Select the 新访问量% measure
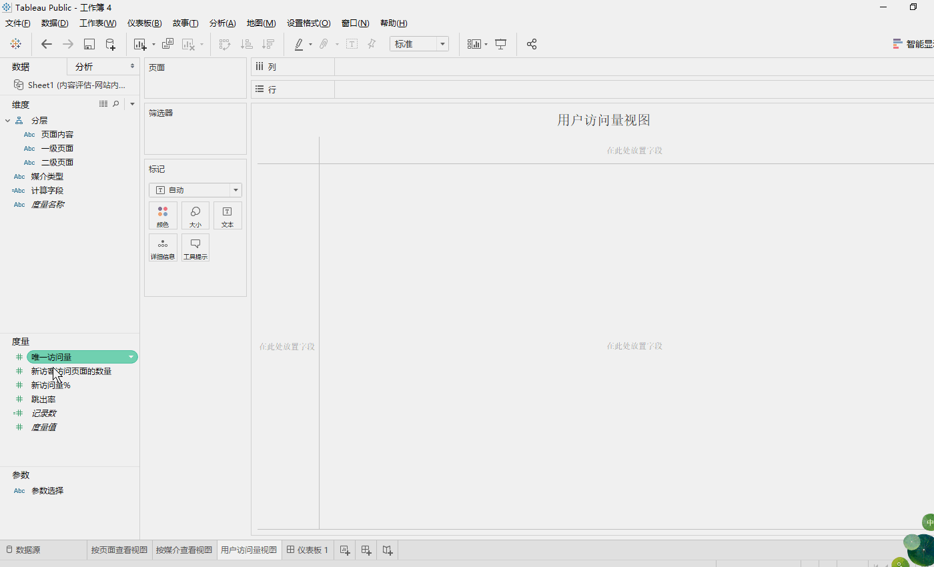This screenshot has height=567, width=934. [x=51, y=386]
